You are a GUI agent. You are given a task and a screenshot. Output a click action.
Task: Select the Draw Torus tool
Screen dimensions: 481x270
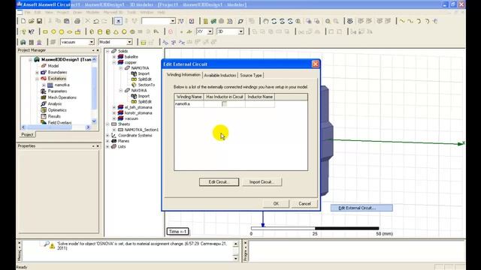[132, 31]
